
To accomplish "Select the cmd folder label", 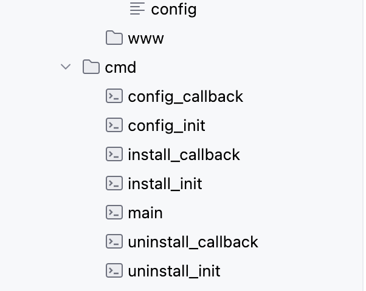I will coord(120,68).
